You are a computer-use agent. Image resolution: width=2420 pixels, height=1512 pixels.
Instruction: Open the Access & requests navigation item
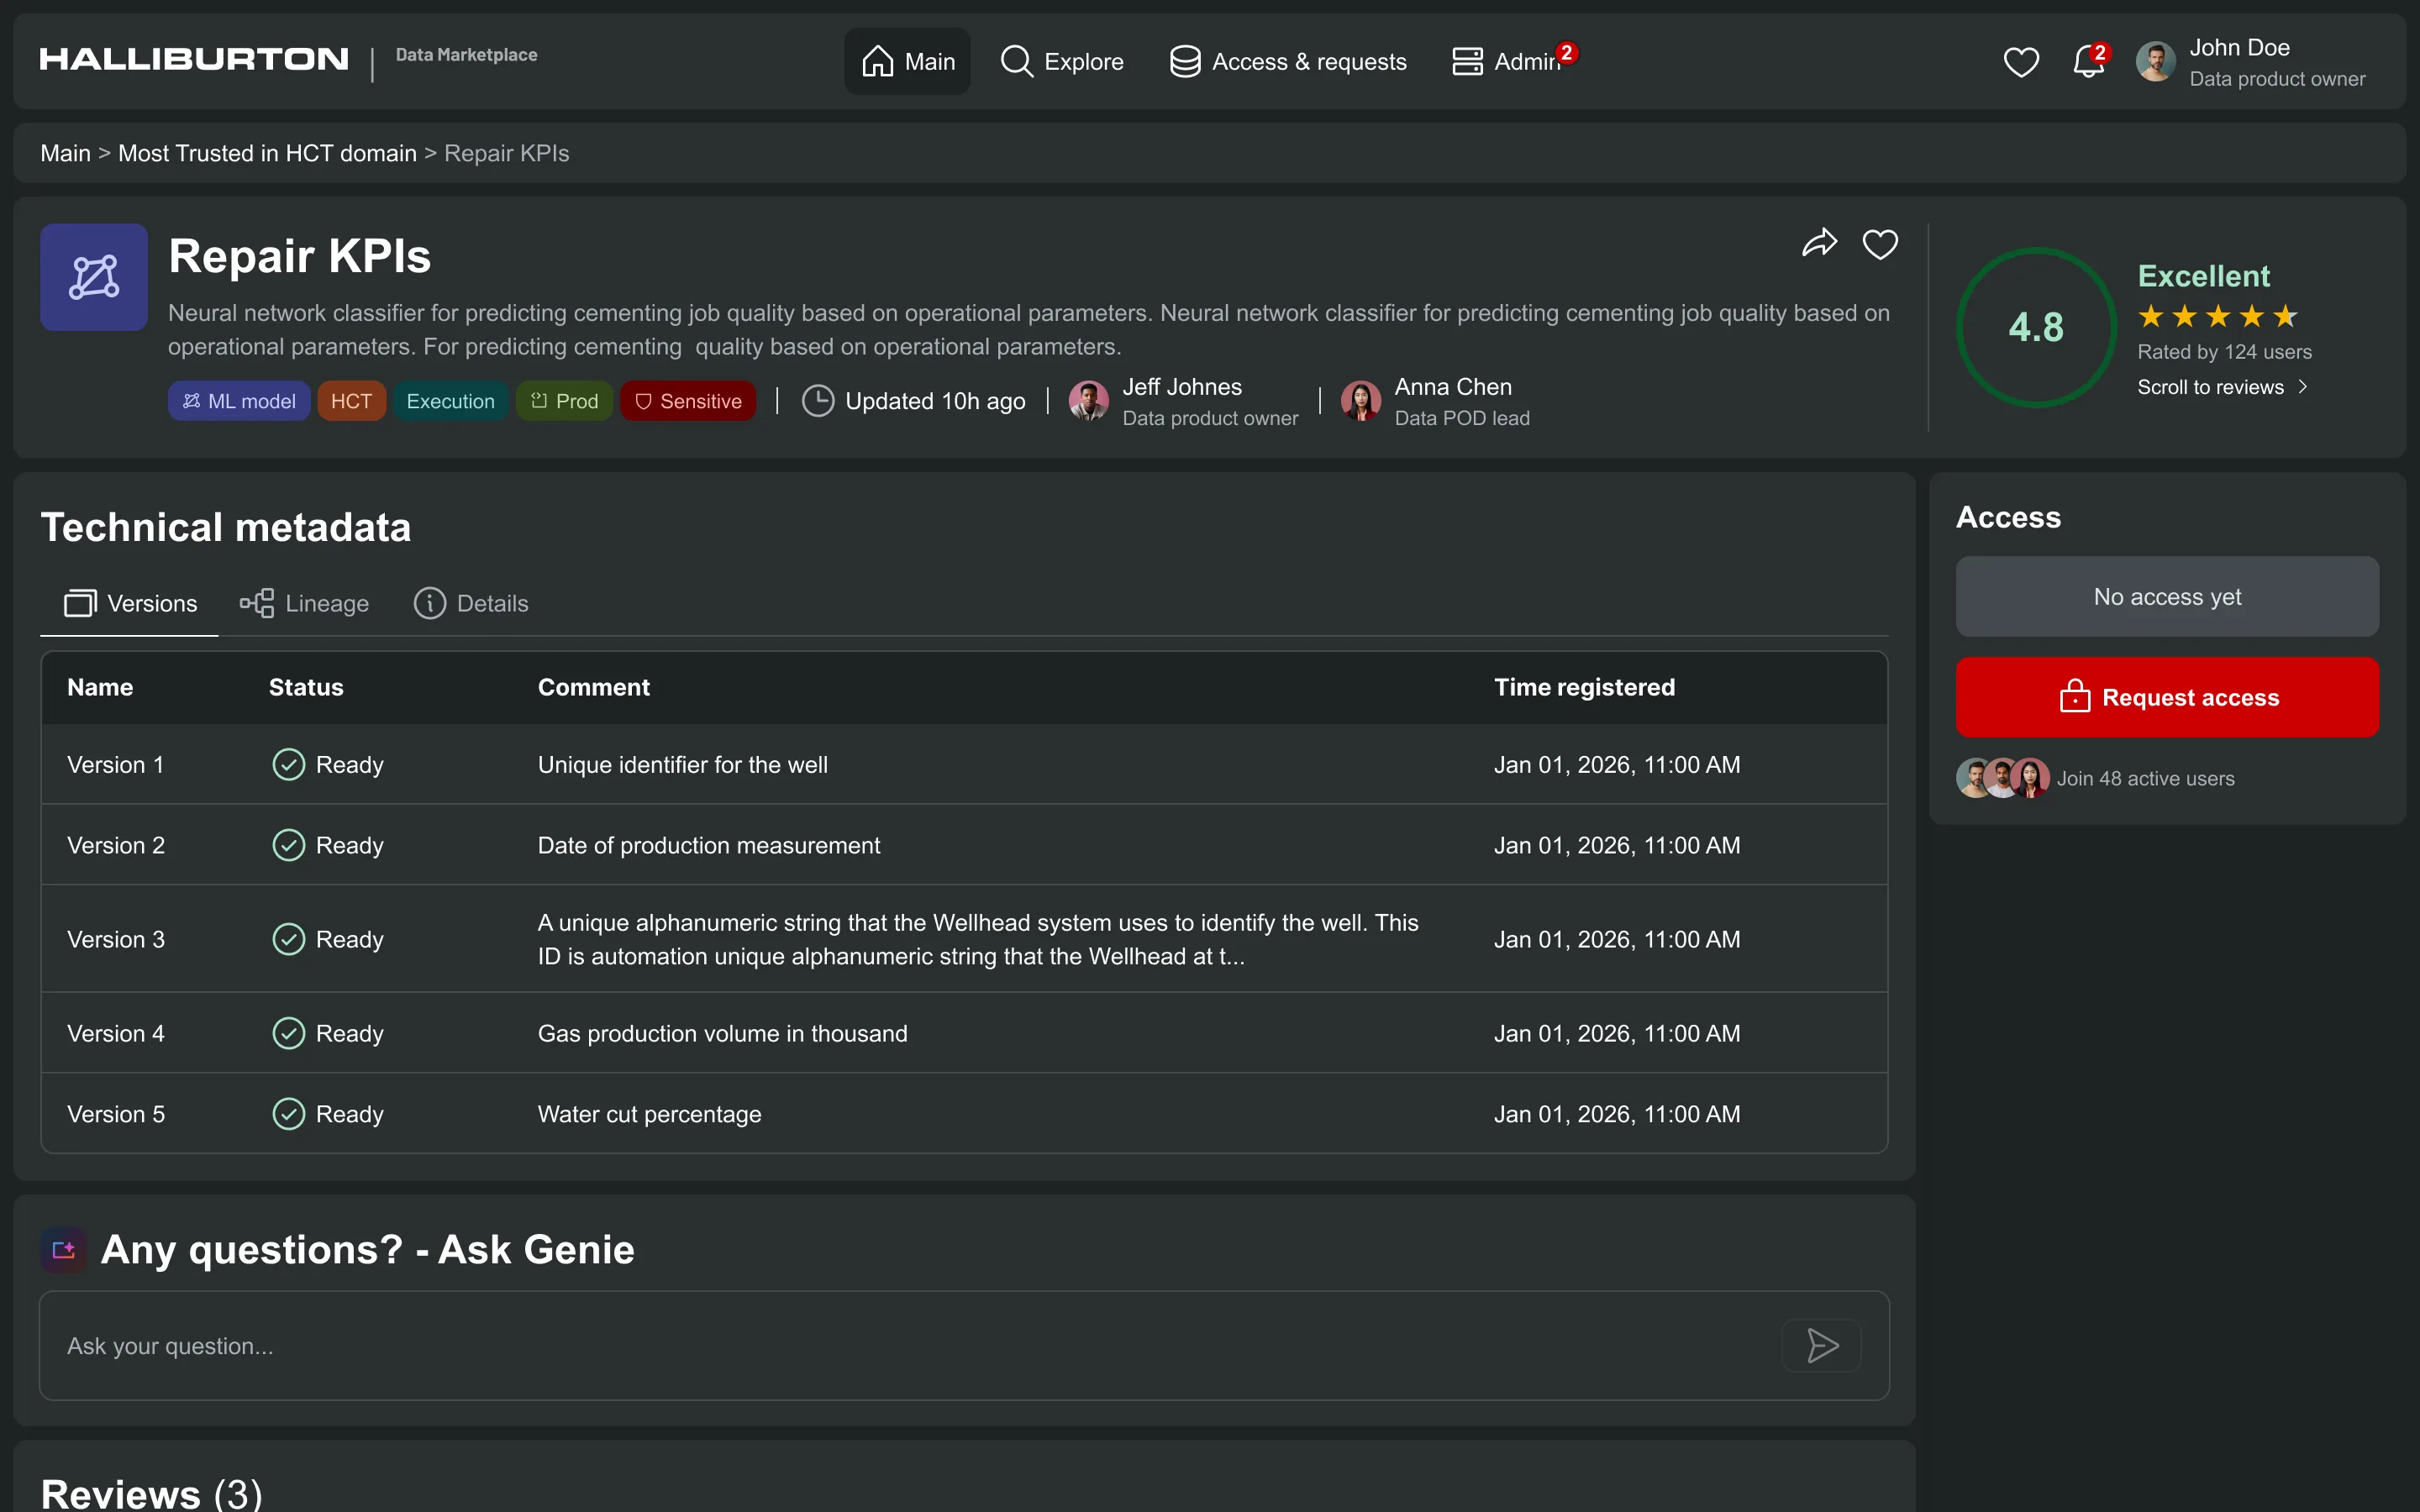click(1288, 61)
